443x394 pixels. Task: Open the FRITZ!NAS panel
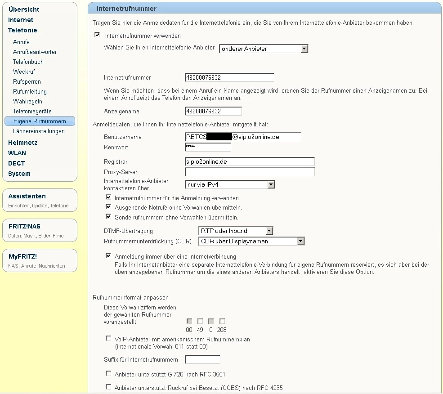[40, 230]
